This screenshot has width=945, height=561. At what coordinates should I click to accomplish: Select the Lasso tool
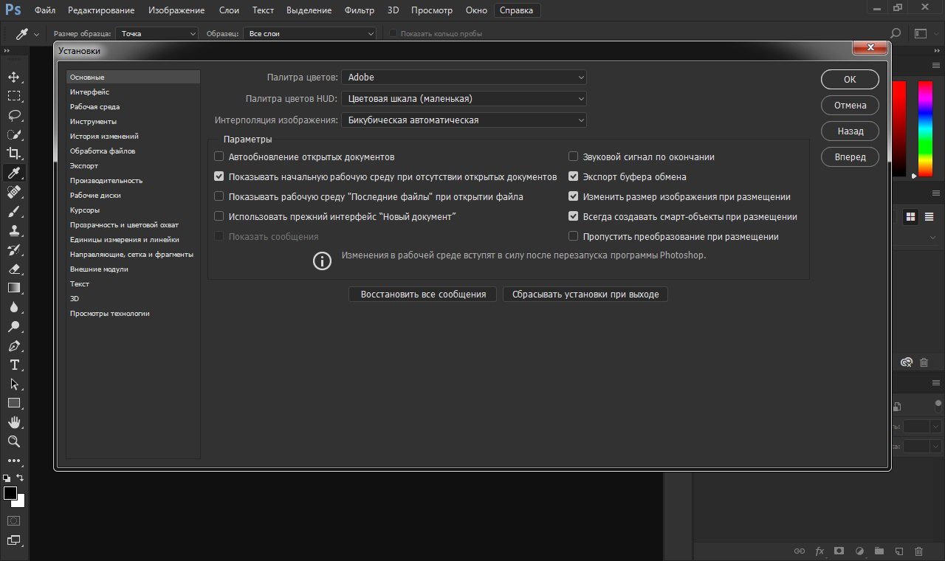[13, 115]
